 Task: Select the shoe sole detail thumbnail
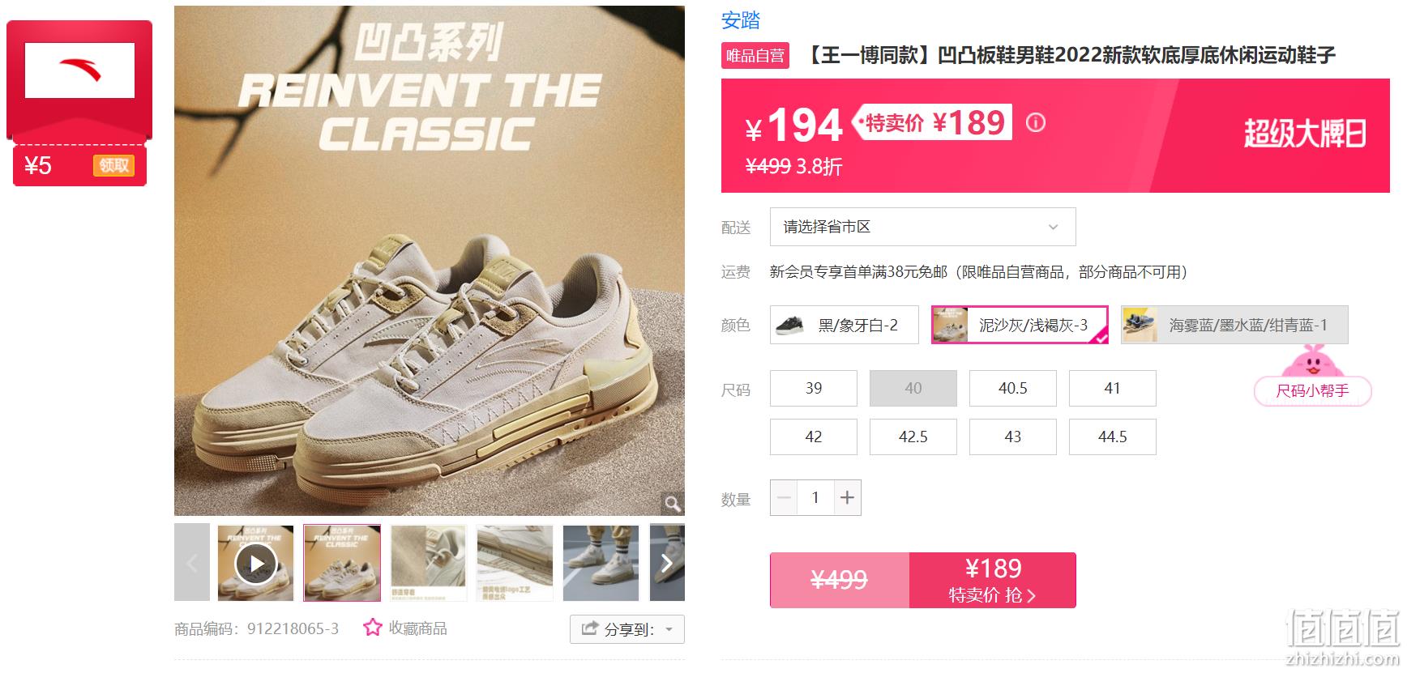point(515,563)
